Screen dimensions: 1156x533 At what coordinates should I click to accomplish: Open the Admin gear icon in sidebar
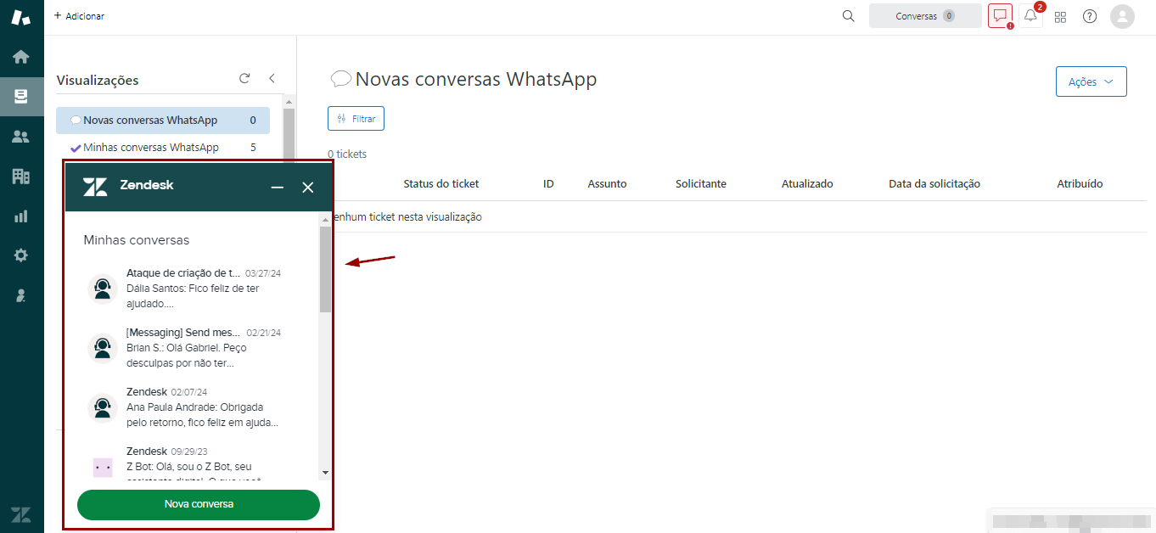[21, 255]
